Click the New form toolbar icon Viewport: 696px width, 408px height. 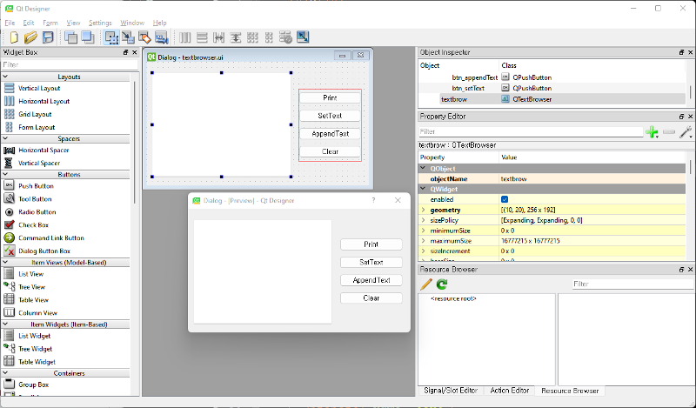14,37
